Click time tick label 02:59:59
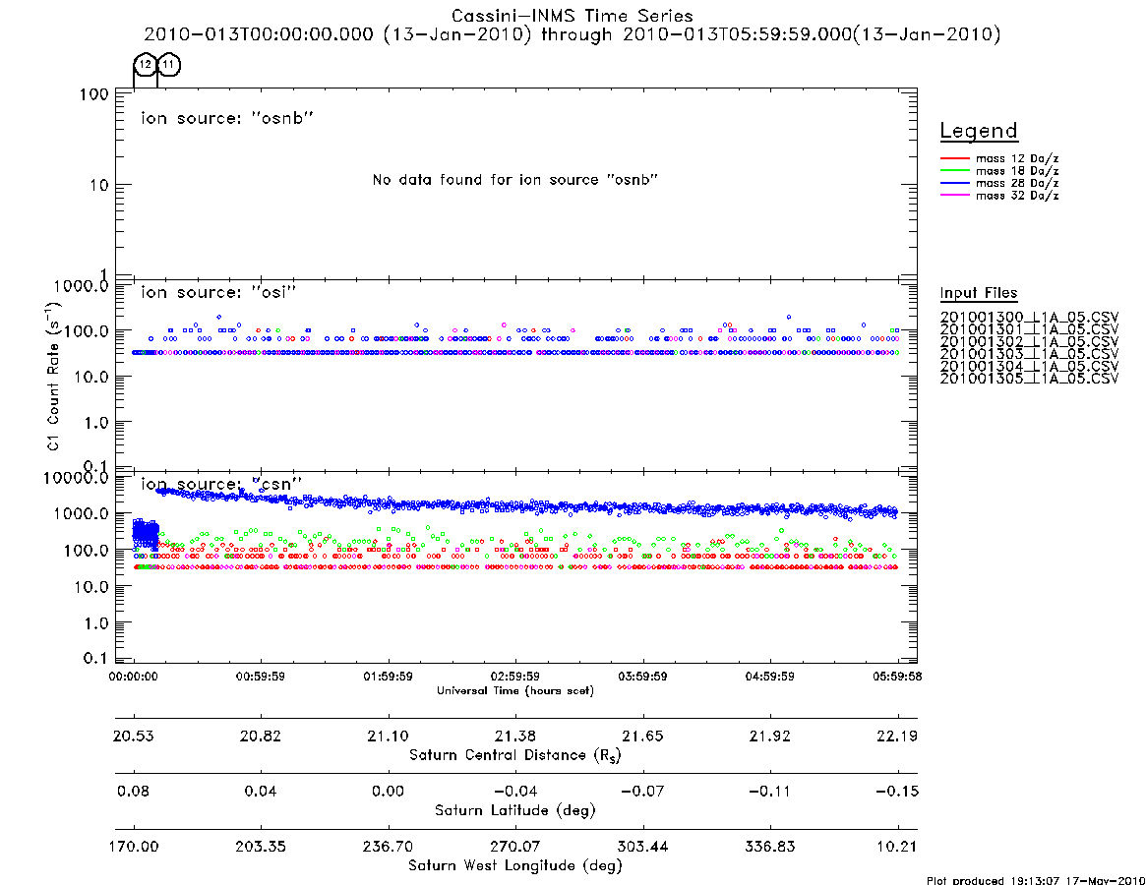Viewport: 1146px width, 885px height. click(515, 677)
